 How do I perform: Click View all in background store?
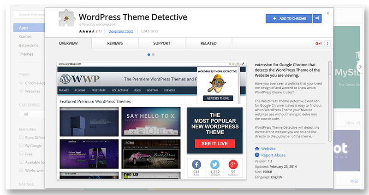(x=352, y=122)
